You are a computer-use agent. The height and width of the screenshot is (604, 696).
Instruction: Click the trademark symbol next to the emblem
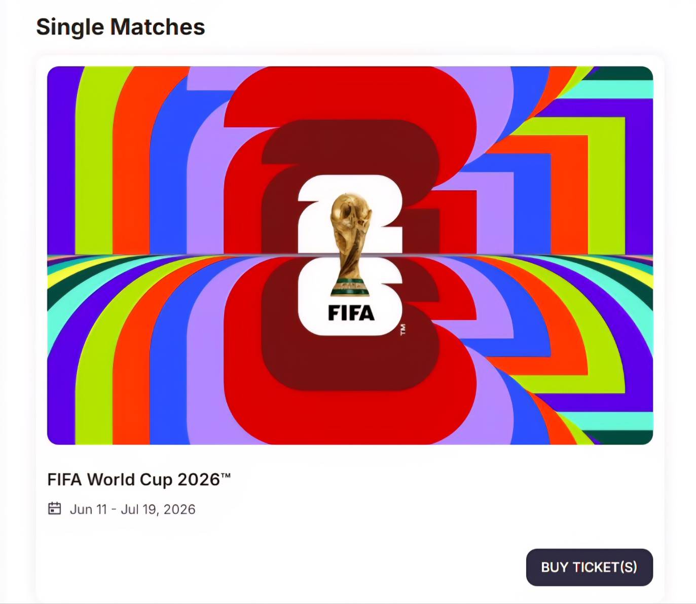tap(403, 330)
